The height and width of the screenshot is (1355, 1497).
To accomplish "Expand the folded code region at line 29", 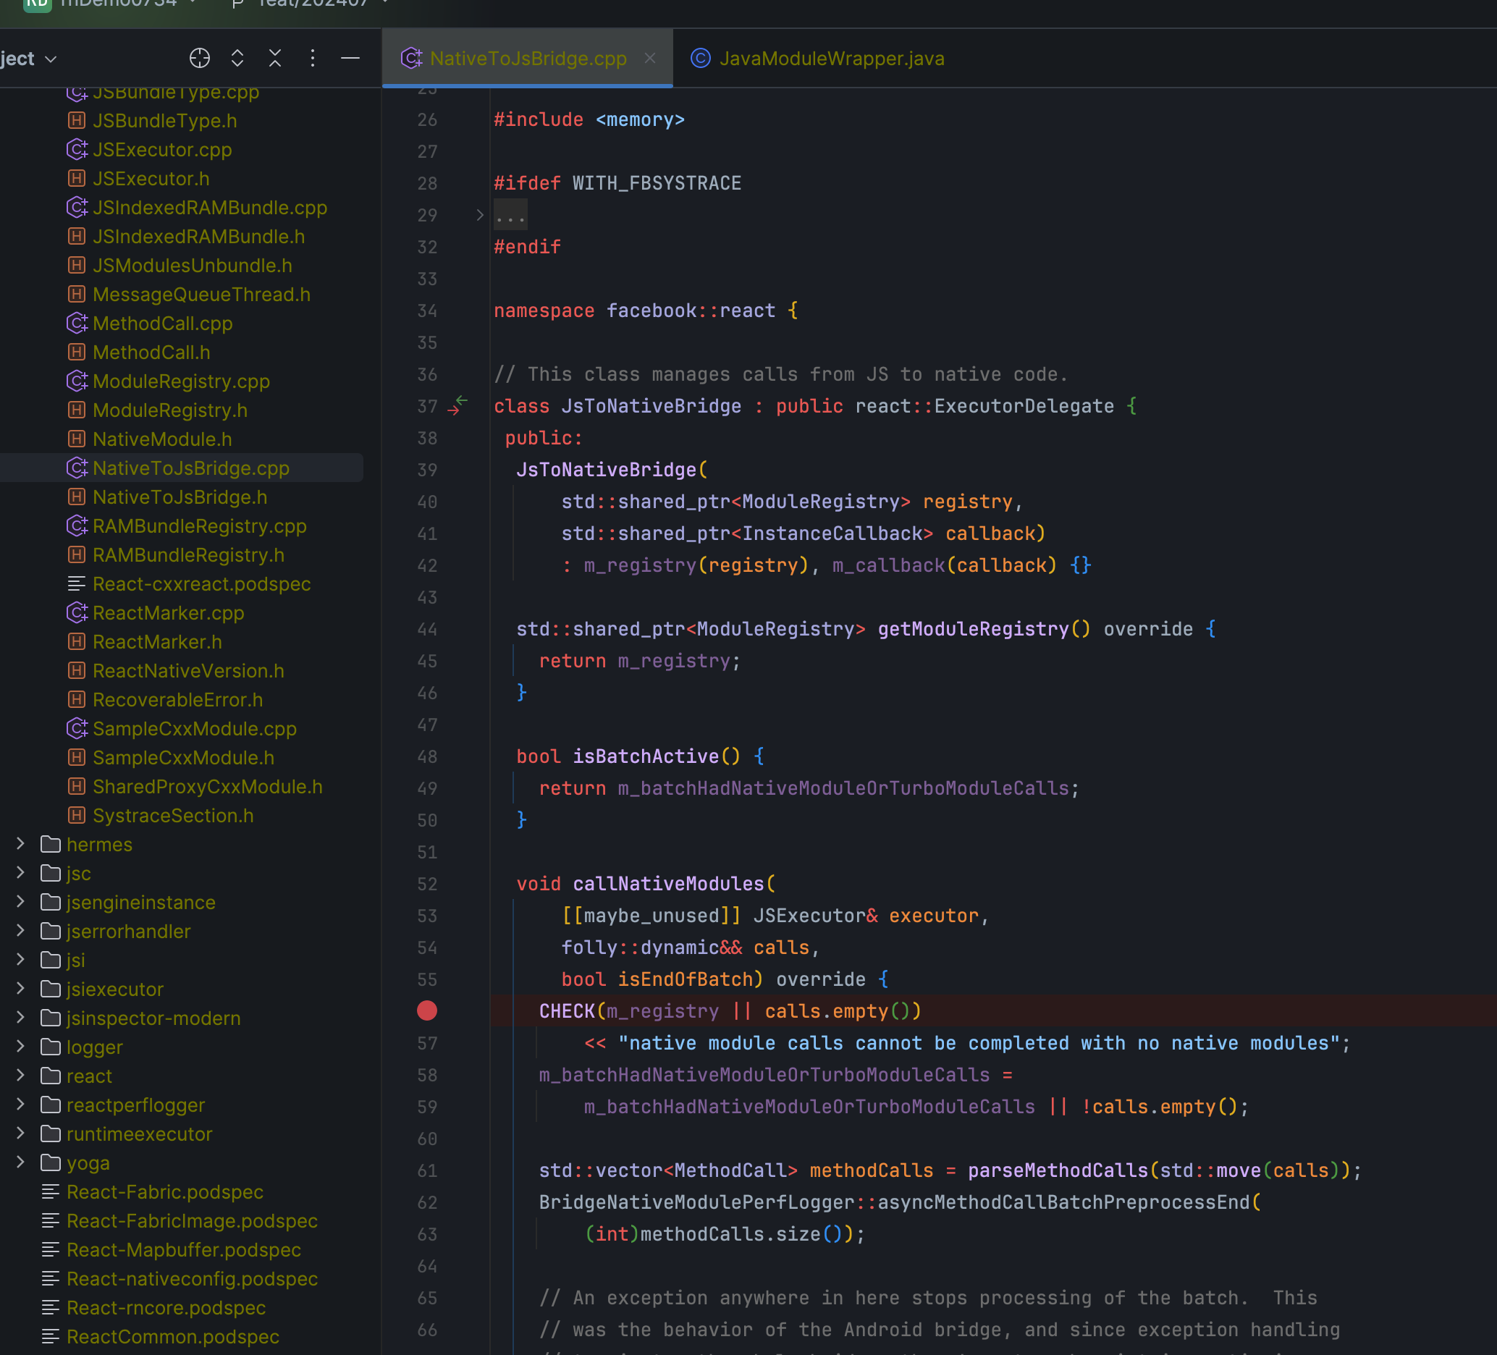I will [x=480, y=215].
